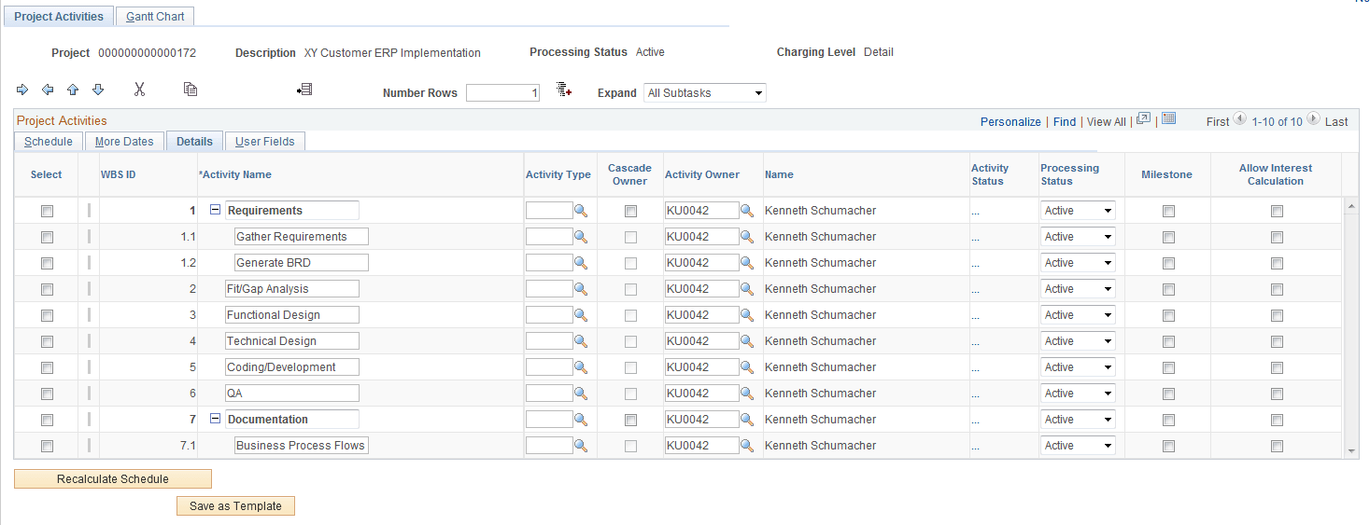Click the Last rows link
The width and height of the screenshot is (1370, 525).
coord(1336,122)
